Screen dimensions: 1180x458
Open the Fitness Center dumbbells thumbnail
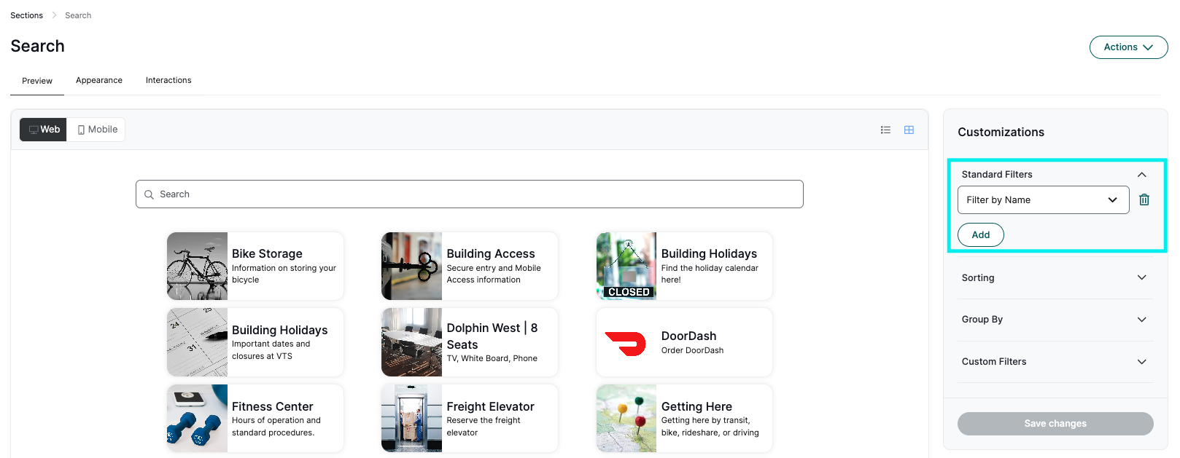point(197,419)
